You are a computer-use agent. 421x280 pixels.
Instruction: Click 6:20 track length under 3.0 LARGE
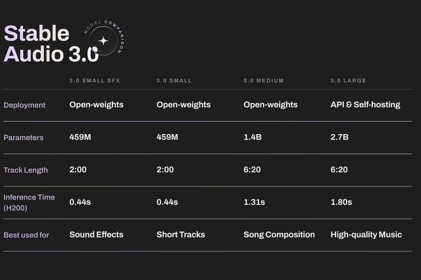pos(339,170)
